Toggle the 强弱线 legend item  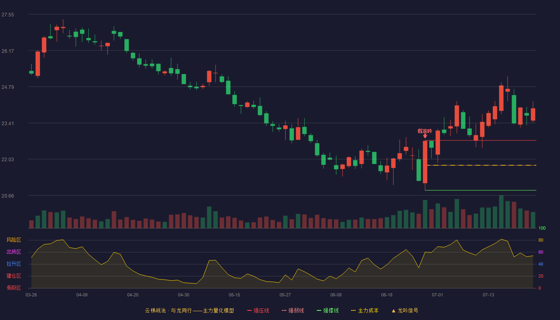[293, 310]
